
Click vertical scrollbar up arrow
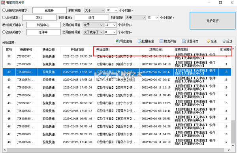pos(233,49)
